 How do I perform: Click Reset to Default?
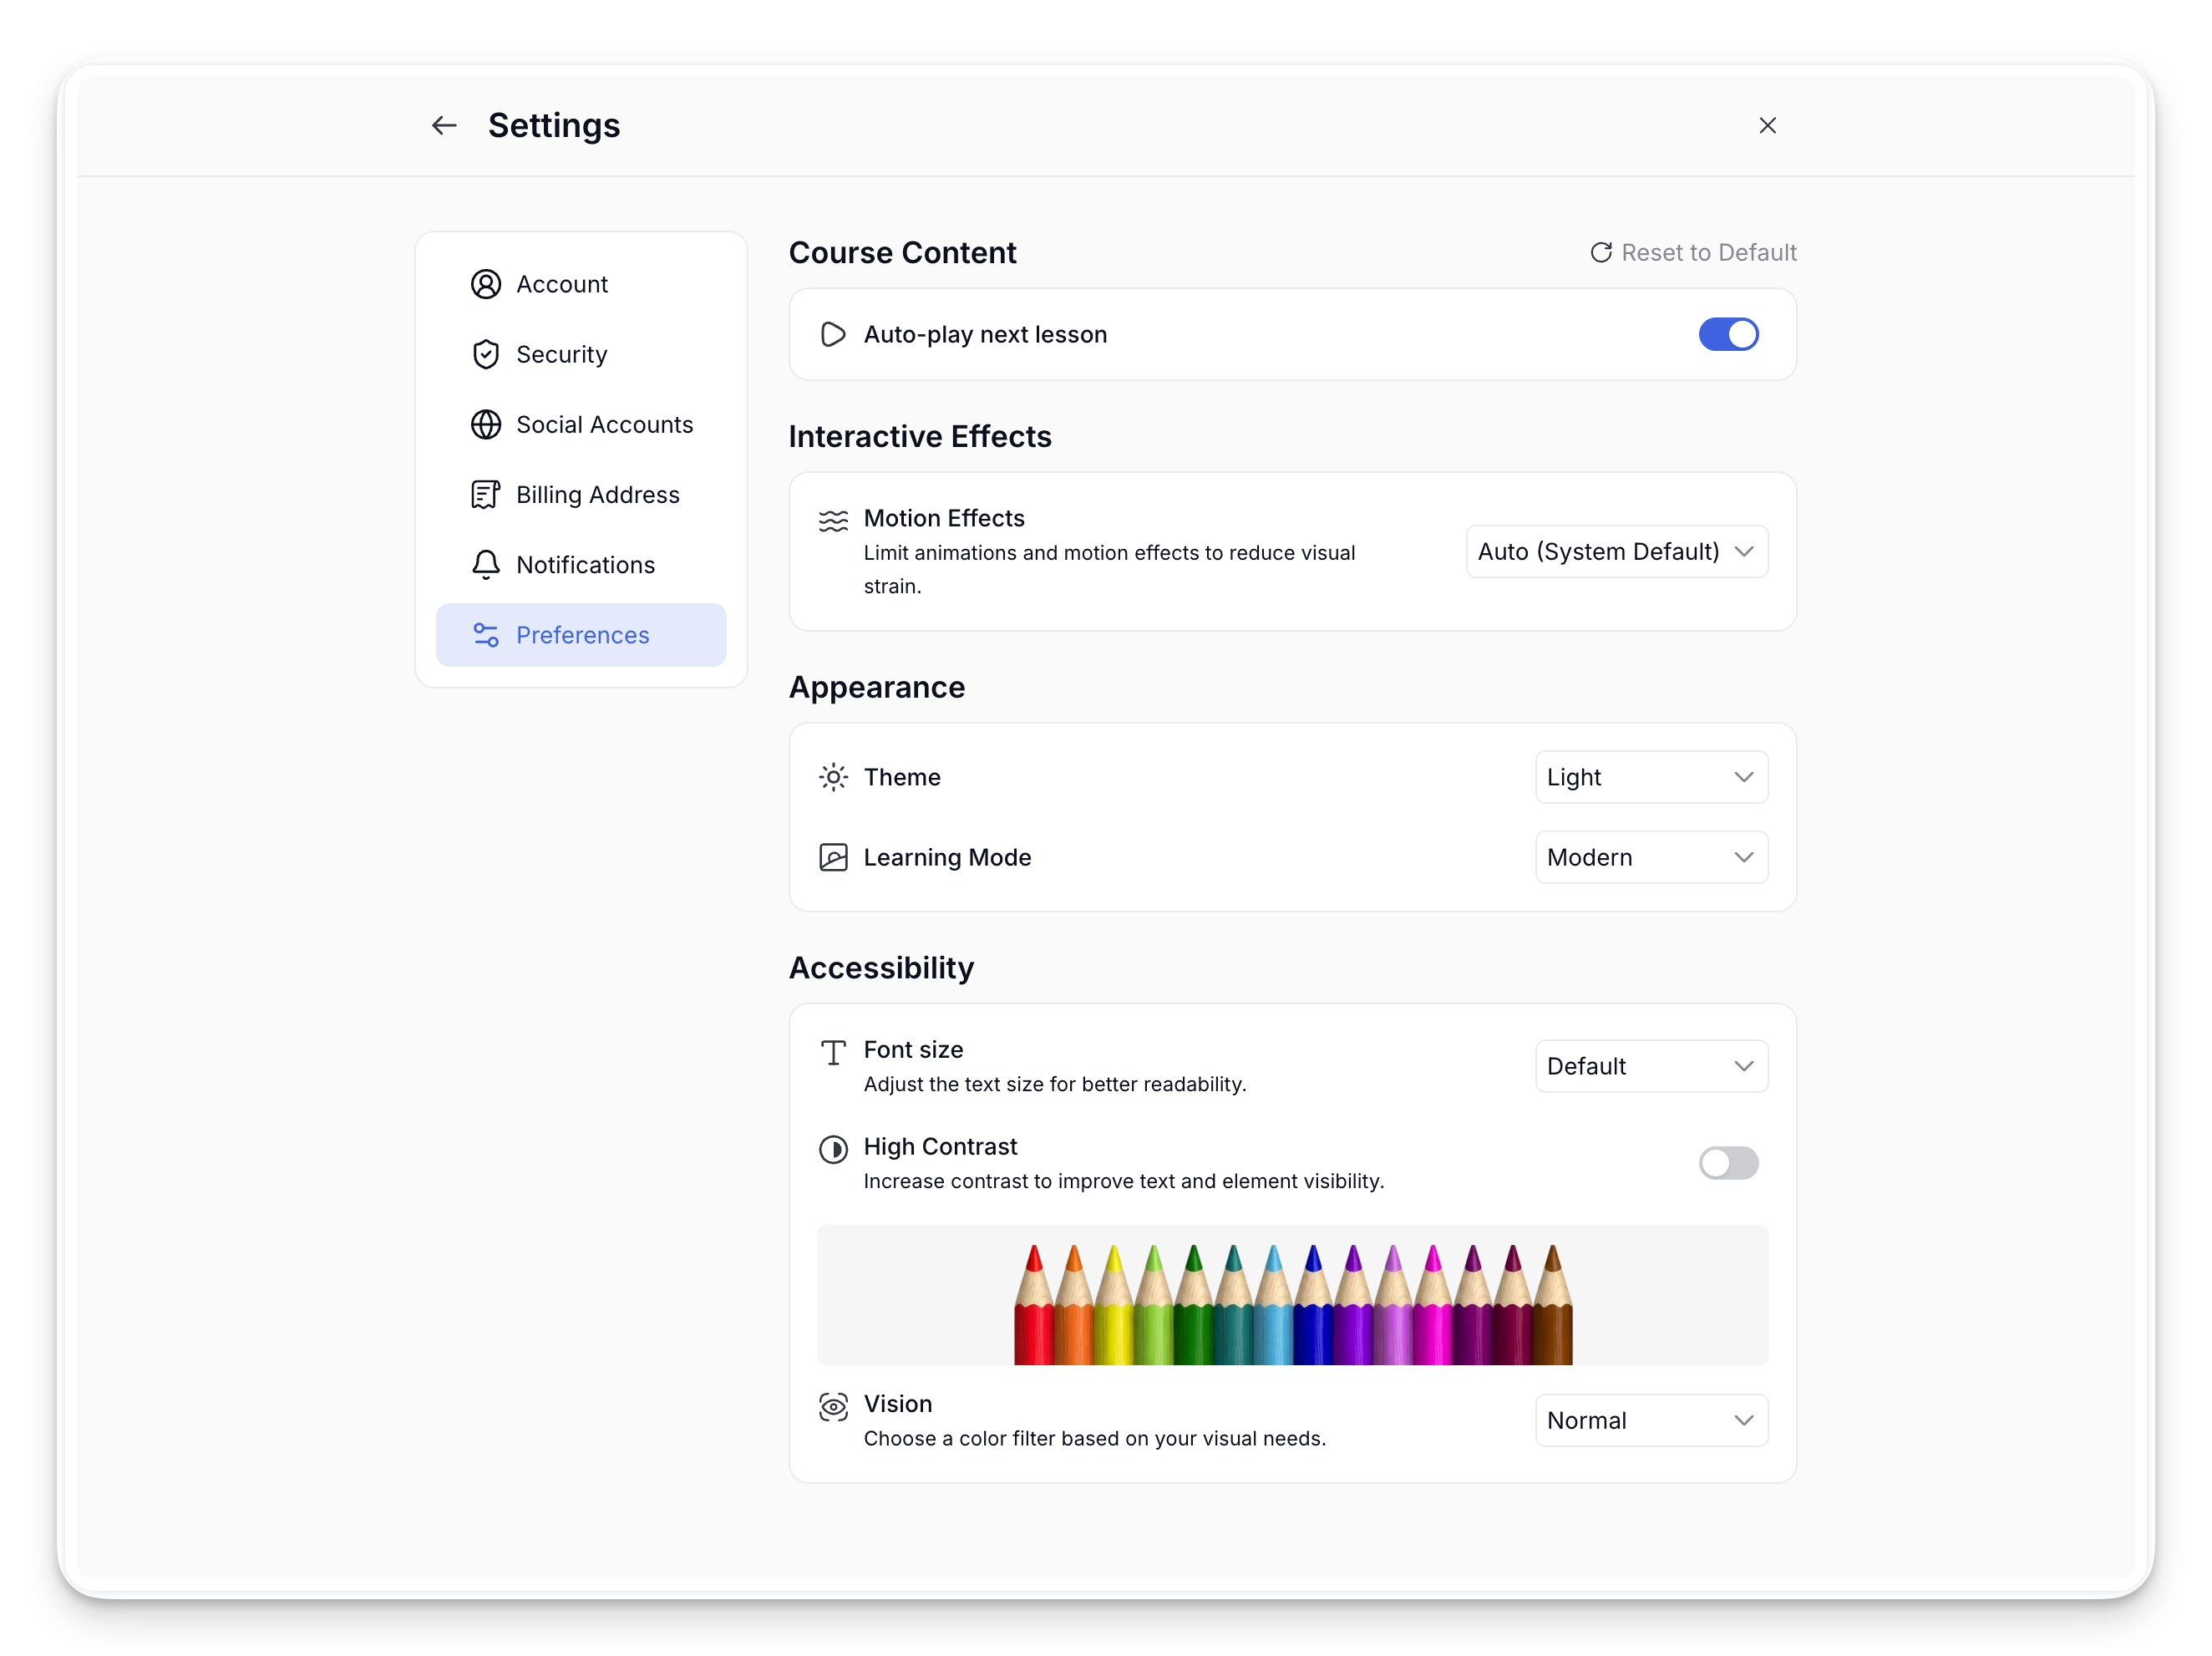1693,253
